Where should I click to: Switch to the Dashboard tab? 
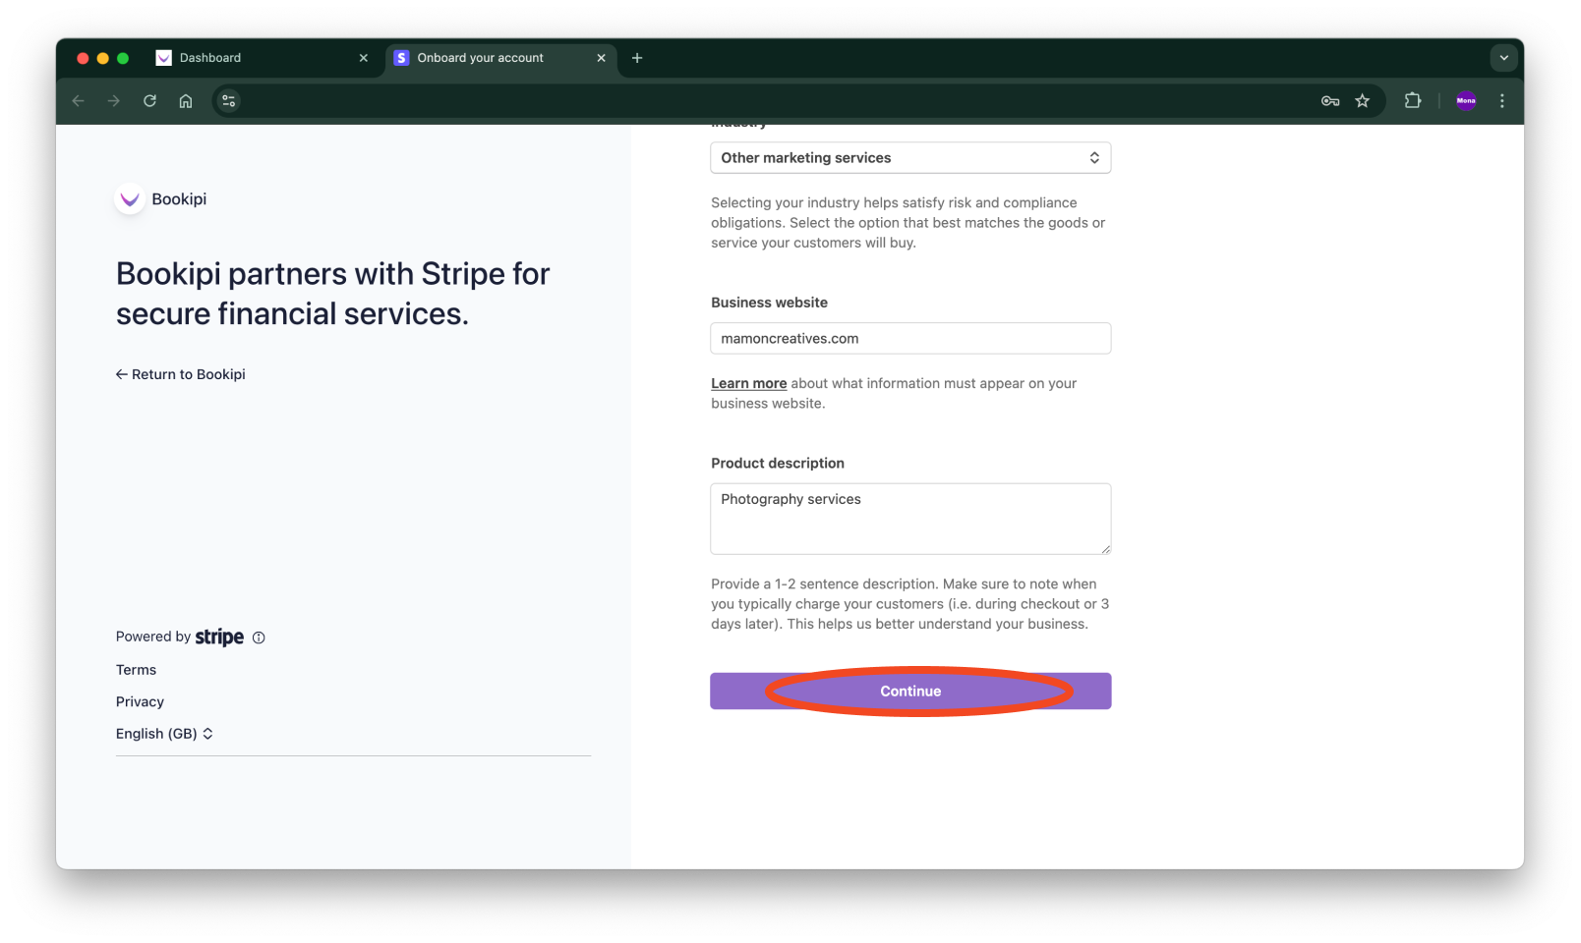coord(211,57)
